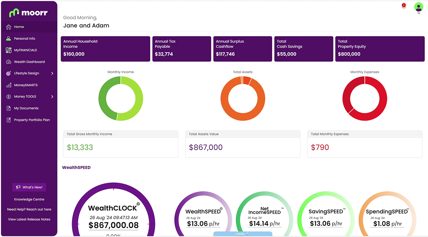Click the What's New! button
428x237 pixels.
pyautogui.click(x=29, y=187)
